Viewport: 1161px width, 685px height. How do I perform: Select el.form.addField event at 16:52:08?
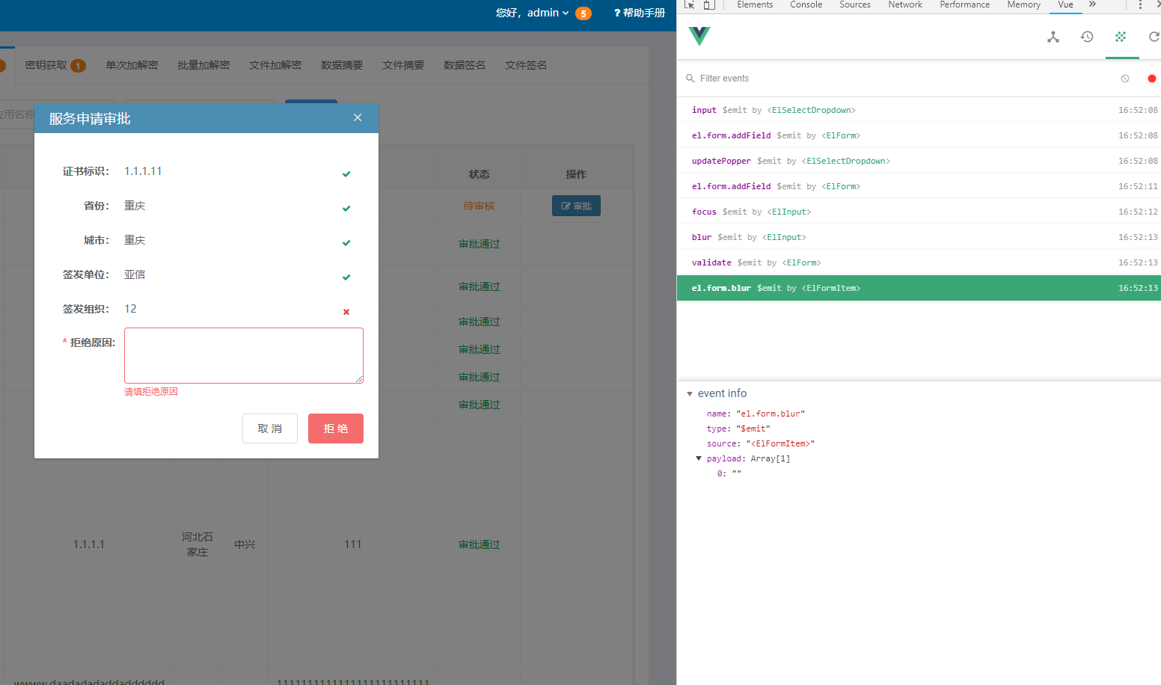[x=919, y=135]
